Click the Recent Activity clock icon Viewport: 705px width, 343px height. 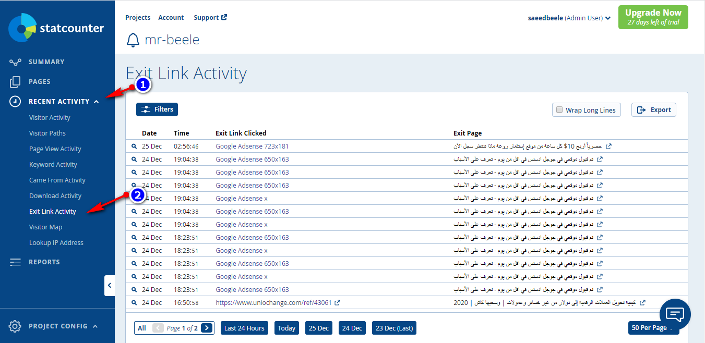coord(15,102)
